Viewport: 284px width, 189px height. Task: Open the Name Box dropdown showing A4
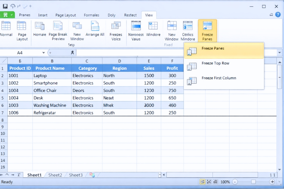pyautogui.click(x=44, y=52)
